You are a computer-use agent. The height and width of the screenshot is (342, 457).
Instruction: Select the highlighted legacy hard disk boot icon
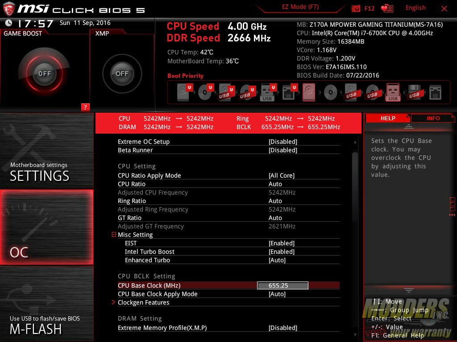(x=309, y=92)
